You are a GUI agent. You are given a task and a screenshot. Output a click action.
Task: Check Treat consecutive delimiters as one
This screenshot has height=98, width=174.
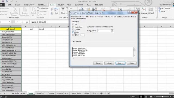click(88, 27)
